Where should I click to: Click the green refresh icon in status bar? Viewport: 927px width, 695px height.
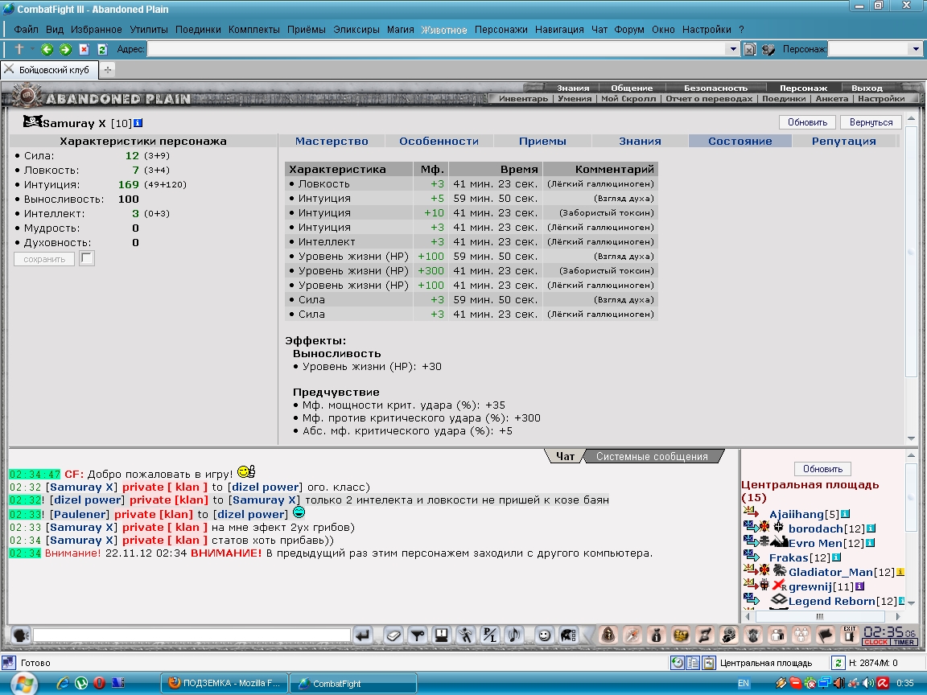pyautogui.click(x=838, y=663)
